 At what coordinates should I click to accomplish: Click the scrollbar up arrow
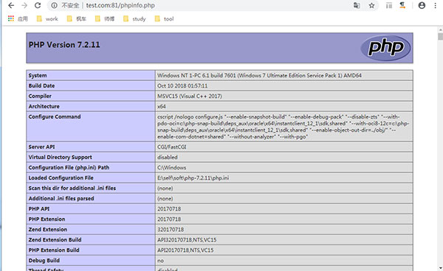pos(441,29)
